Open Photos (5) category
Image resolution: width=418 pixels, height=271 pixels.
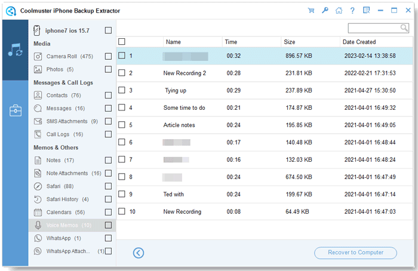60,70
